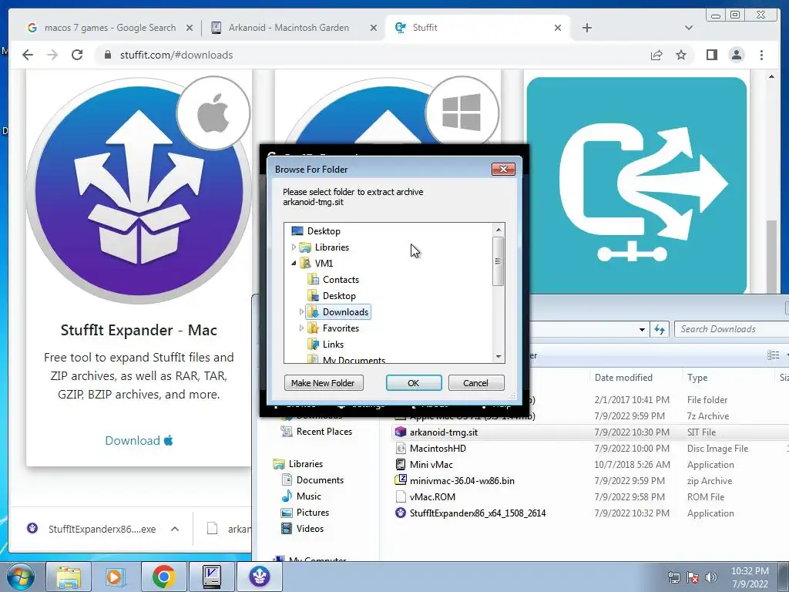Viewport: 789px width, 592px height.
Task: Select the Contacts folder in the tree
Action: (x=341, y=279)
